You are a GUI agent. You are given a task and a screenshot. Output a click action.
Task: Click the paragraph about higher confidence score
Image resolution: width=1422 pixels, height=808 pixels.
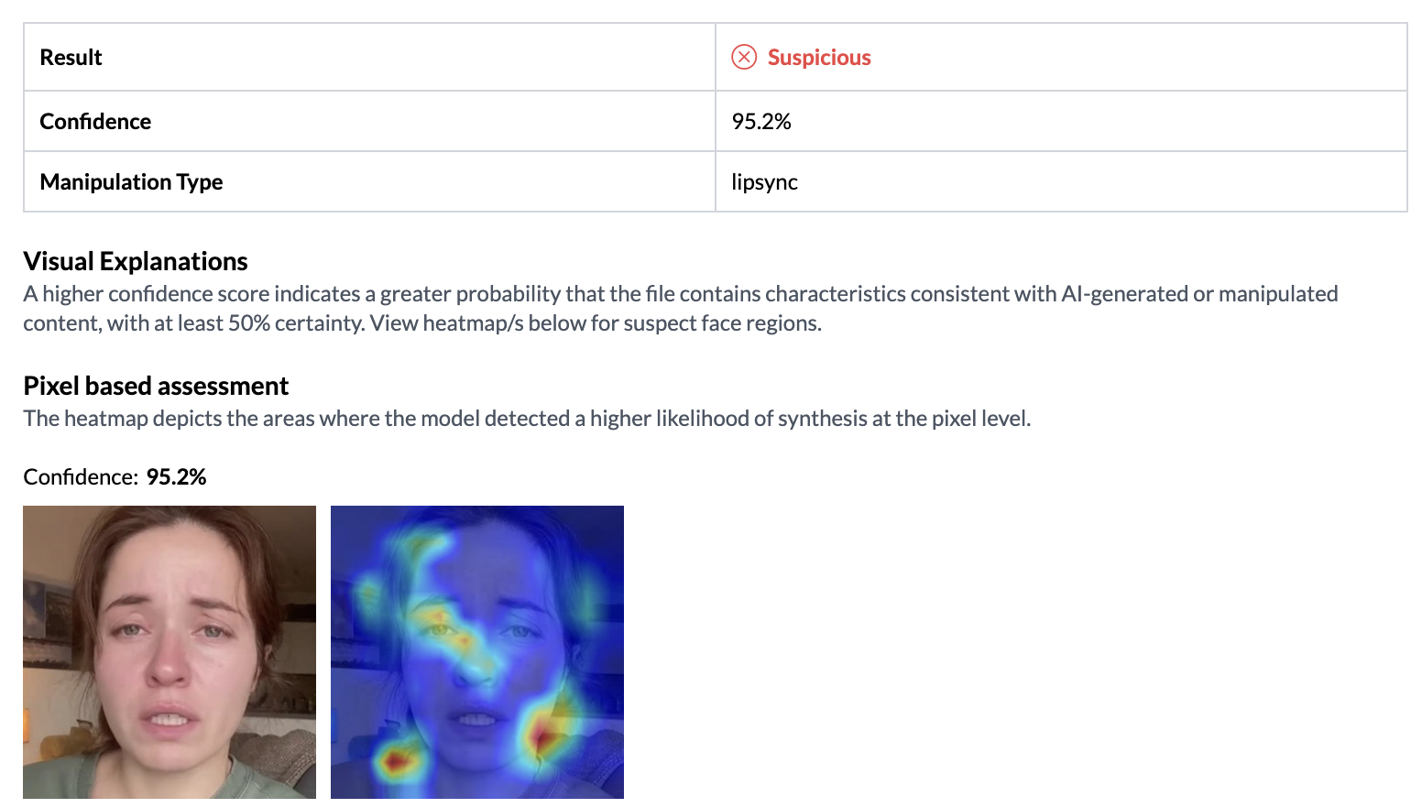(680, 308)
